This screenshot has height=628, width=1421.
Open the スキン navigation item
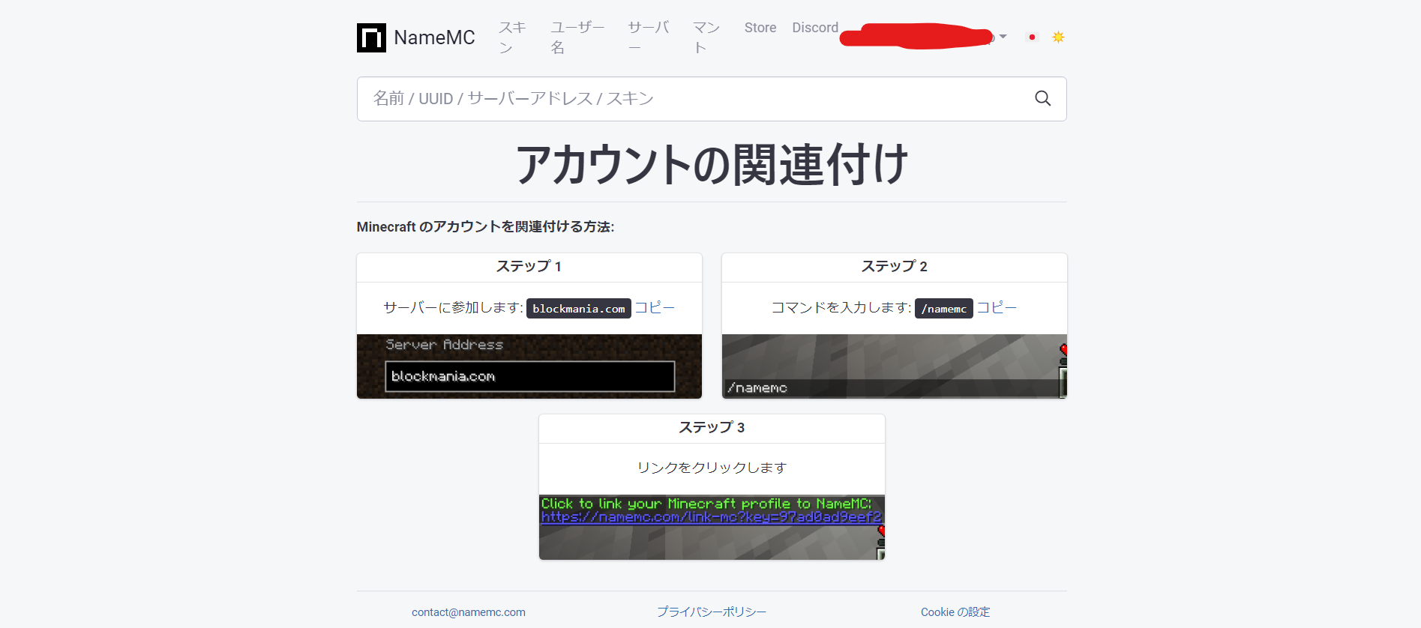coord(513,37)
